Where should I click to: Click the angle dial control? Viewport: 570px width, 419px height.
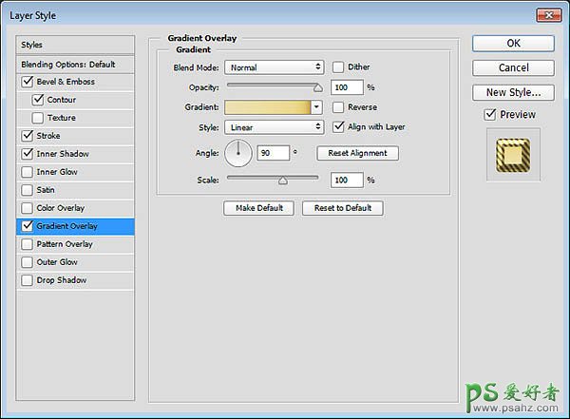point(238,152)
